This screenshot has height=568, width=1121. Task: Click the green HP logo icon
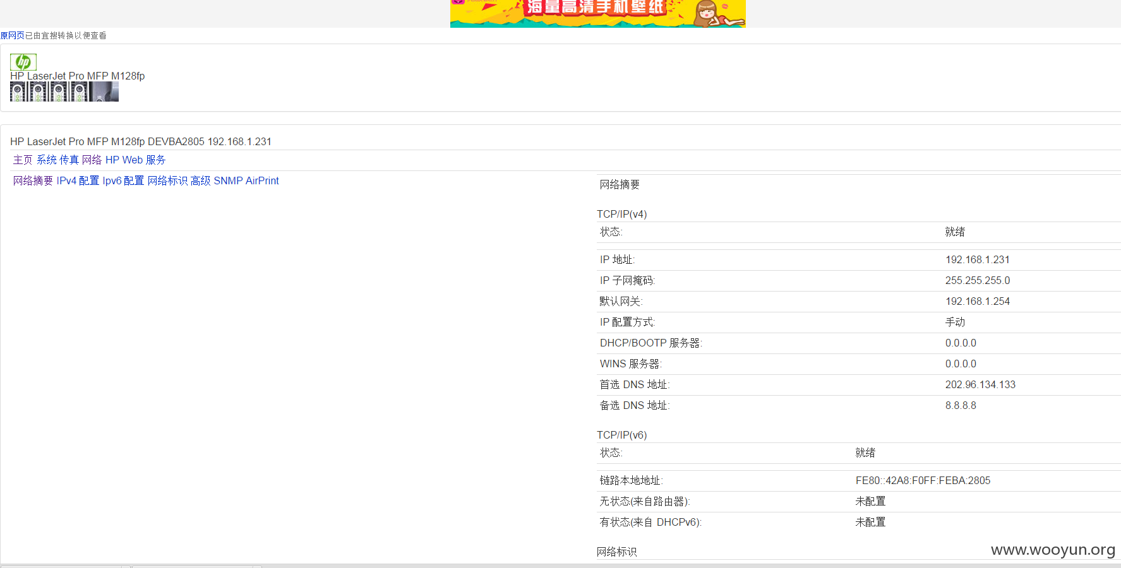tap(23, 62)
